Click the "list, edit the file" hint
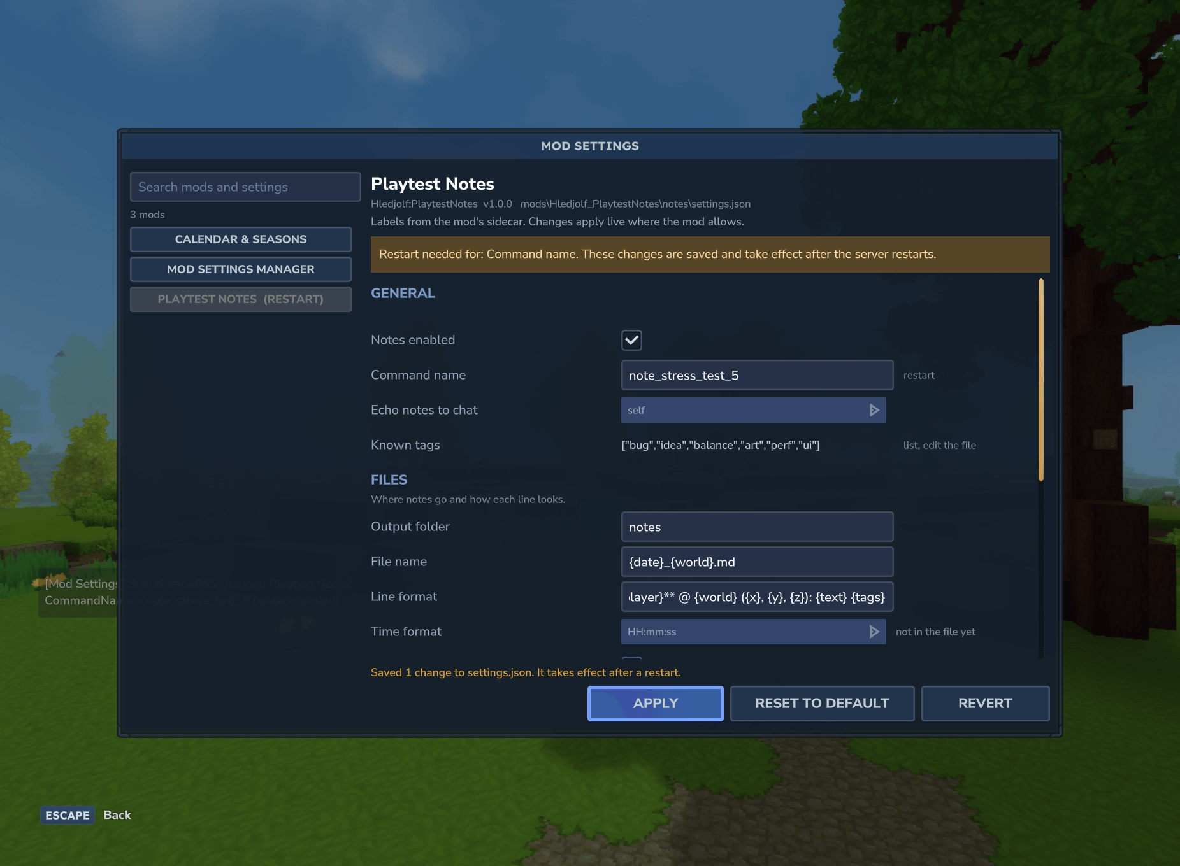 940,445
